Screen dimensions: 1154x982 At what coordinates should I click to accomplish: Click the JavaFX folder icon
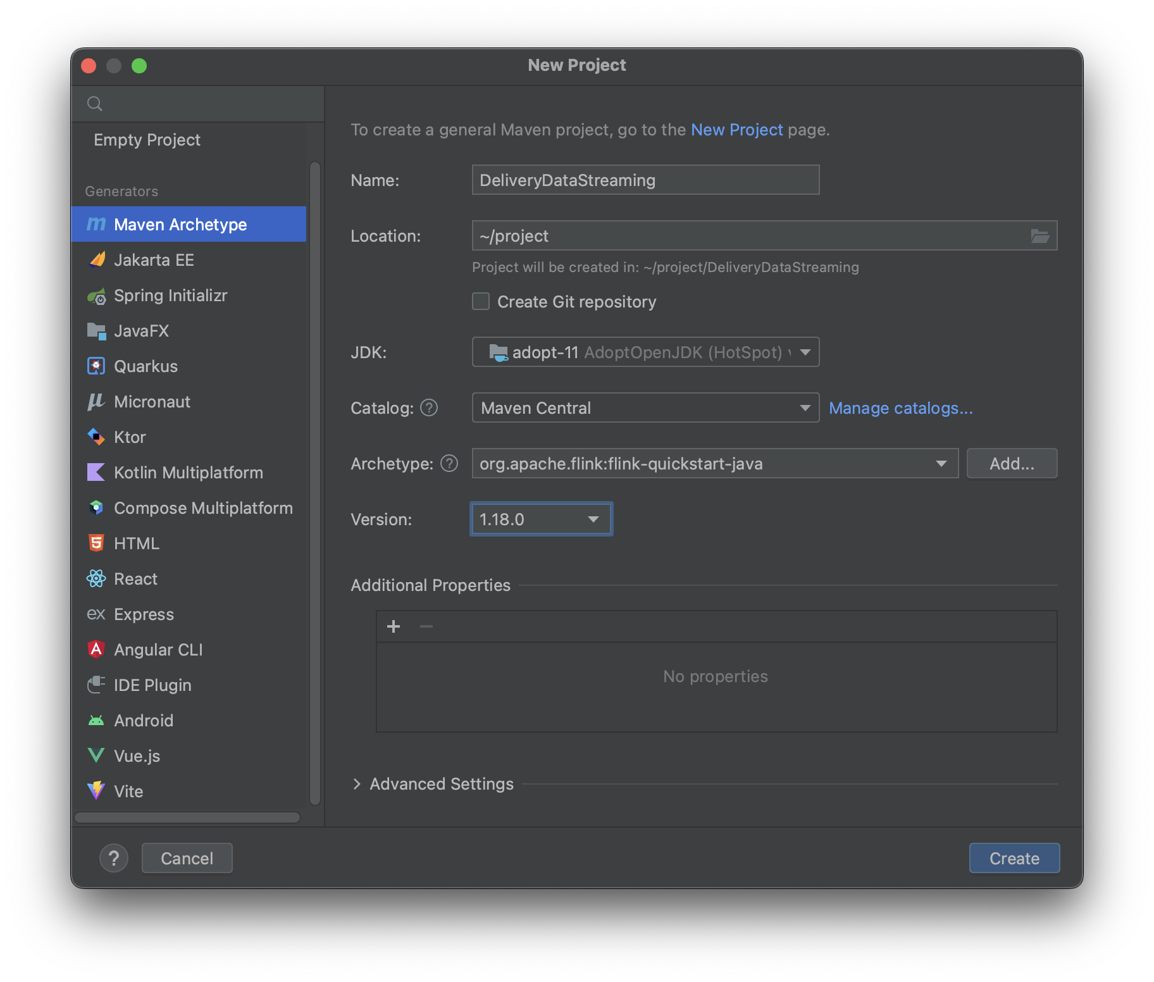[x=96, y=331]
